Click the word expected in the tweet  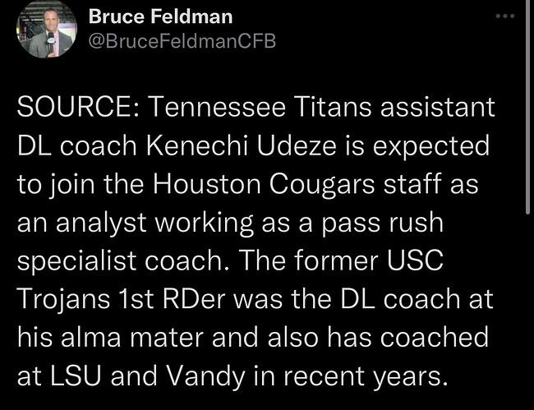click(x=430, y=146)
